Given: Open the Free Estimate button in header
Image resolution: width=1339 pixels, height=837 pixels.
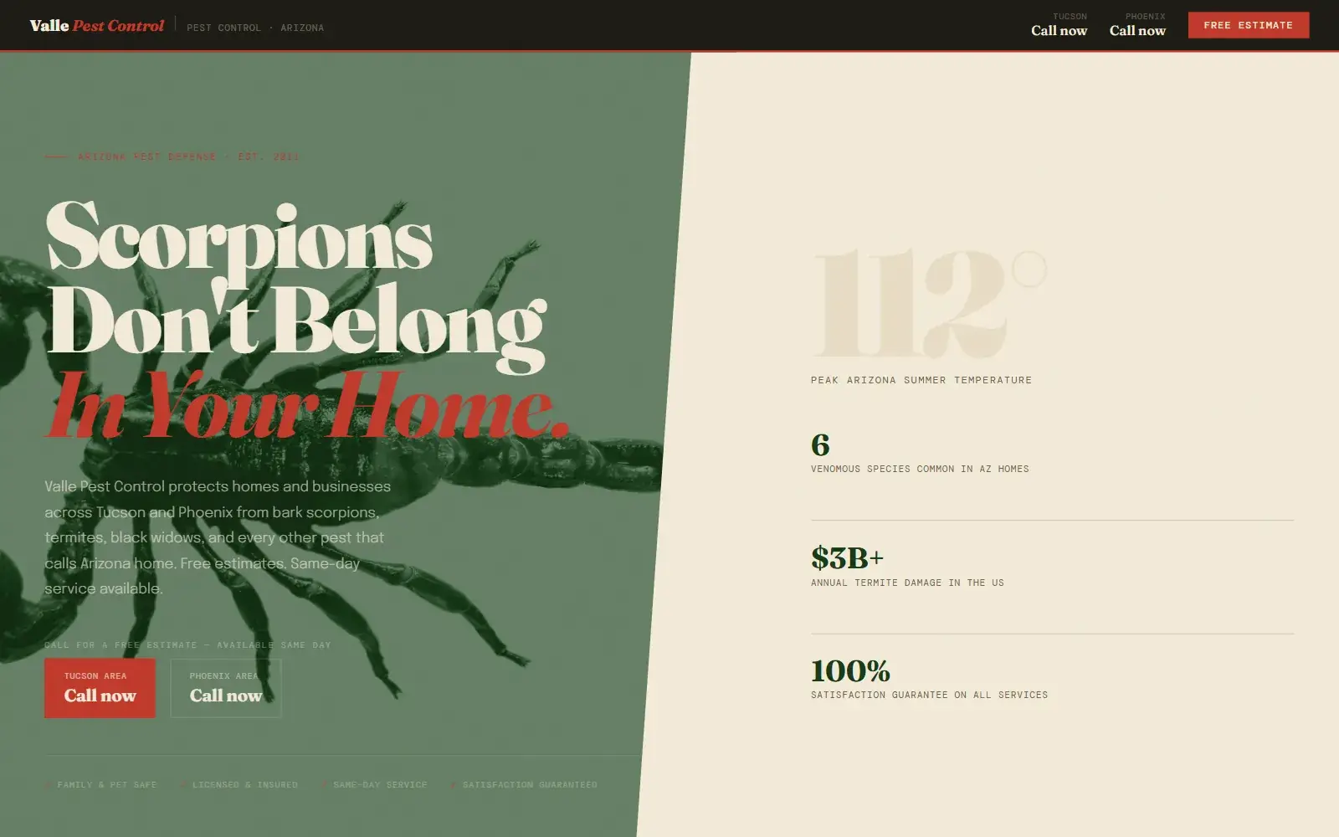Looking at the screenshot, I should click(x=1248, y=25).
